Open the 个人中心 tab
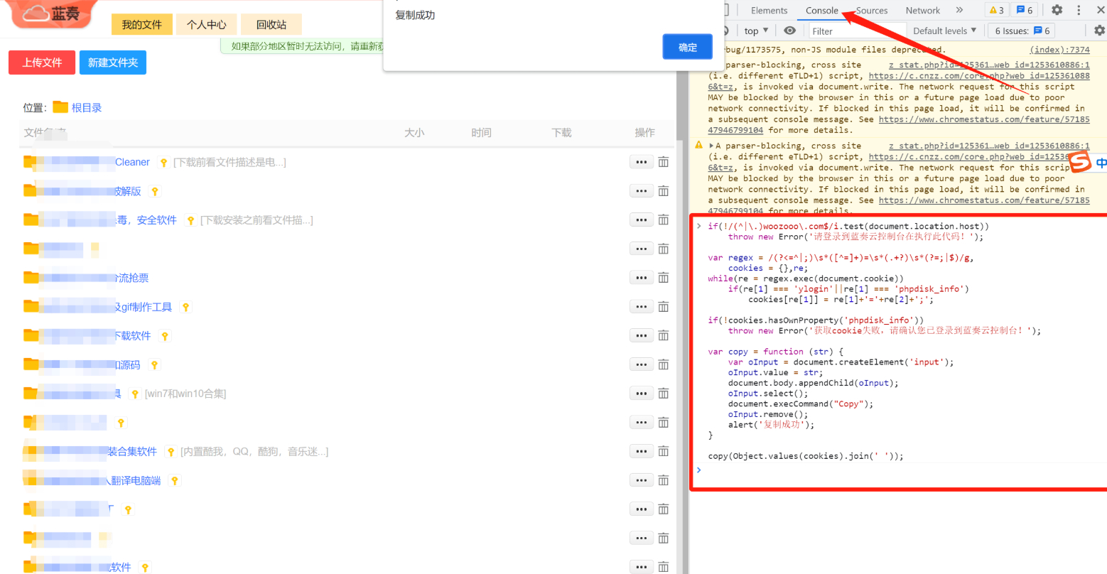Screen dimensions: 1107x574 [206, 24]
